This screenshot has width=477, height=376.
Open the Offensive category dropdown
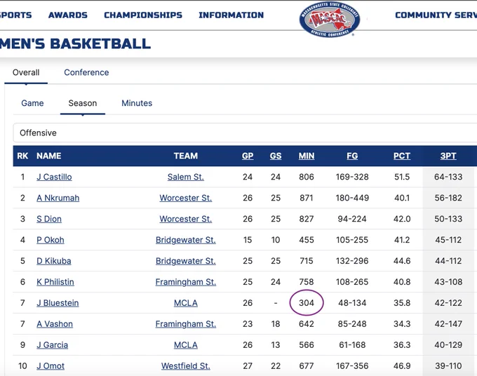245,133
